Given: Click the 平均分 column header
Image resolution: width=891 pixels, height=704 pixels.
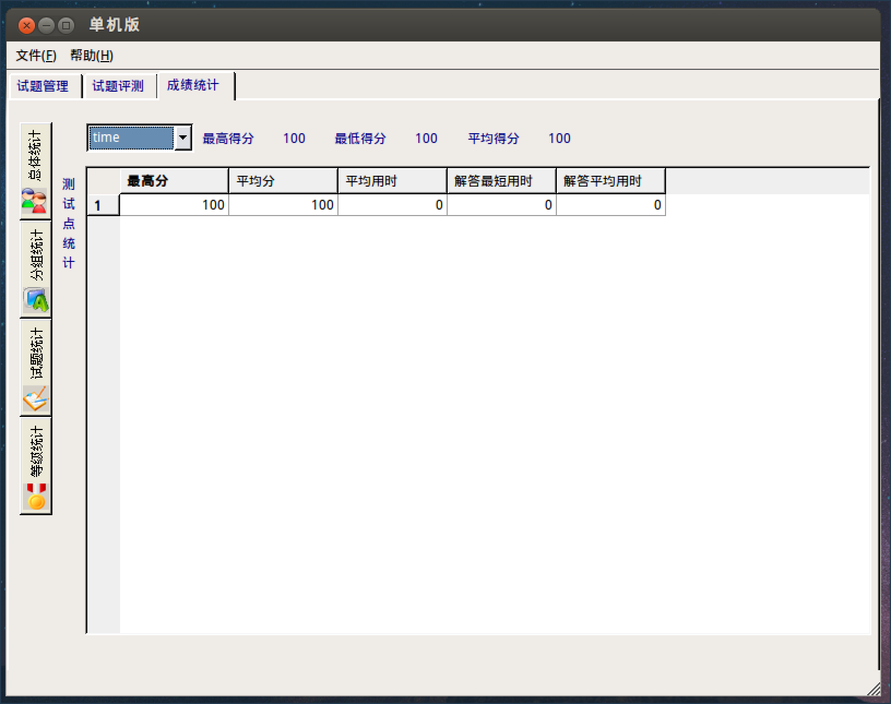Looking at the screenshot, I should click(x=283, y=181).
